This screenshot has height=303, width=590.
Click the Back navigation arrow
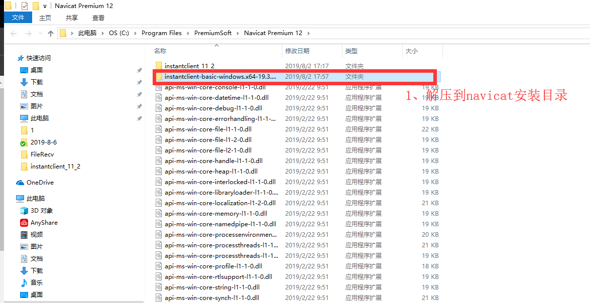click(13, 33)
